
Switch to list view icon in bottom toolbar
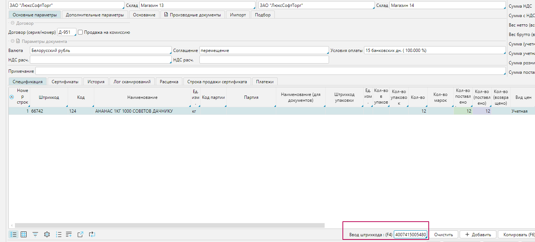(x=13, y=234)
